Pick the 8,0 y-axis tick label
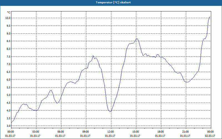The height and width of the screenshot is (139, 222). tap(8, 49)
